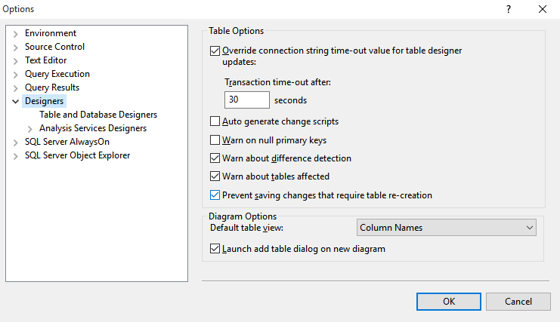This screenshot has height=322, width=560.
Task: Expand the Source Control node arrow
Action: [x=15, y=48]
